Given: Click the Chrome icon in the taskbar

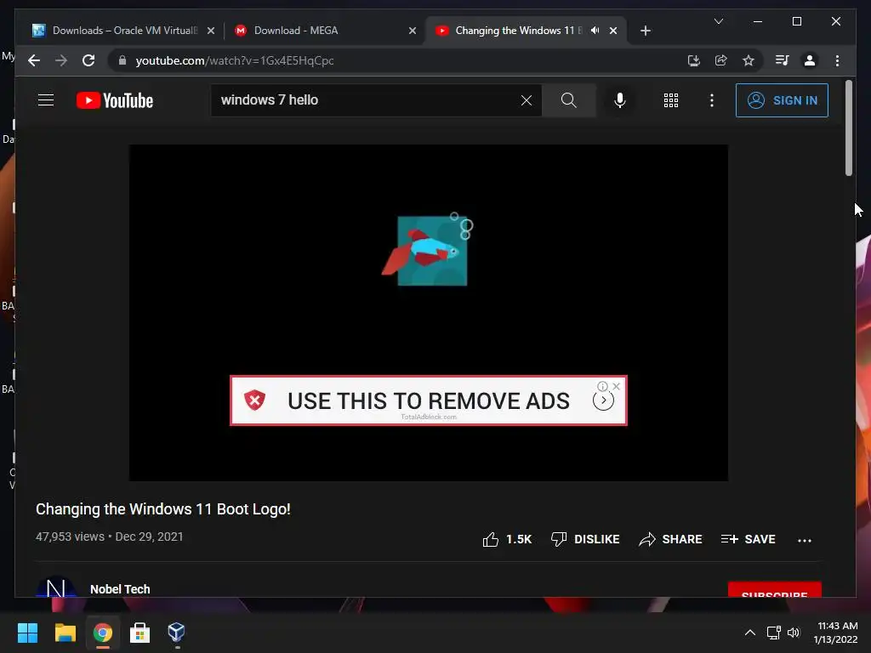Looking at the screenshot, I should 102,633.
